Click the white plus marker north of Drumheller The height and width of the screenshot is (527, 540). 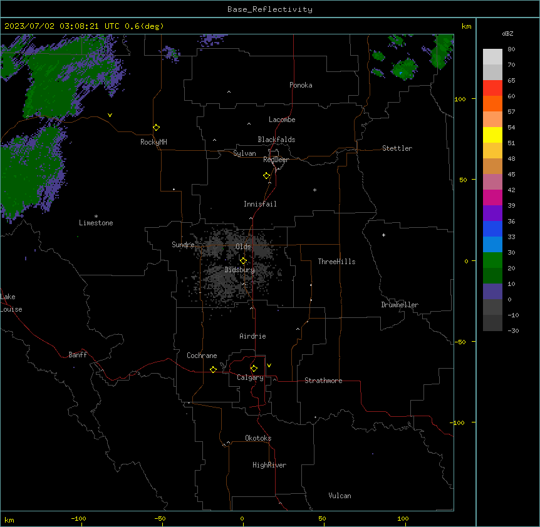click(383, 235)
